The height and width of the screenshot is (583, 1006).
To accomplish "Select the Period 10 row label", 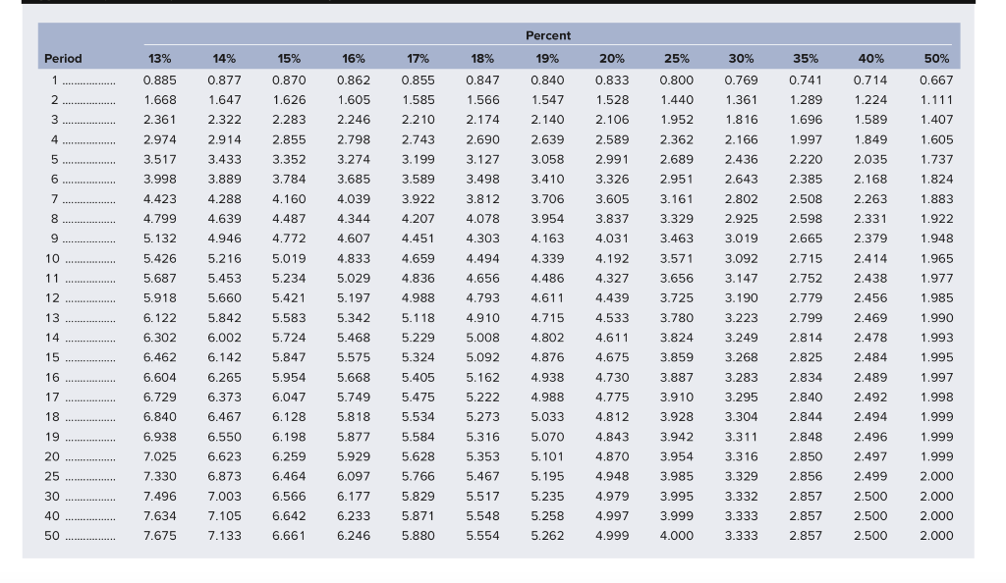I will [52, 259].
